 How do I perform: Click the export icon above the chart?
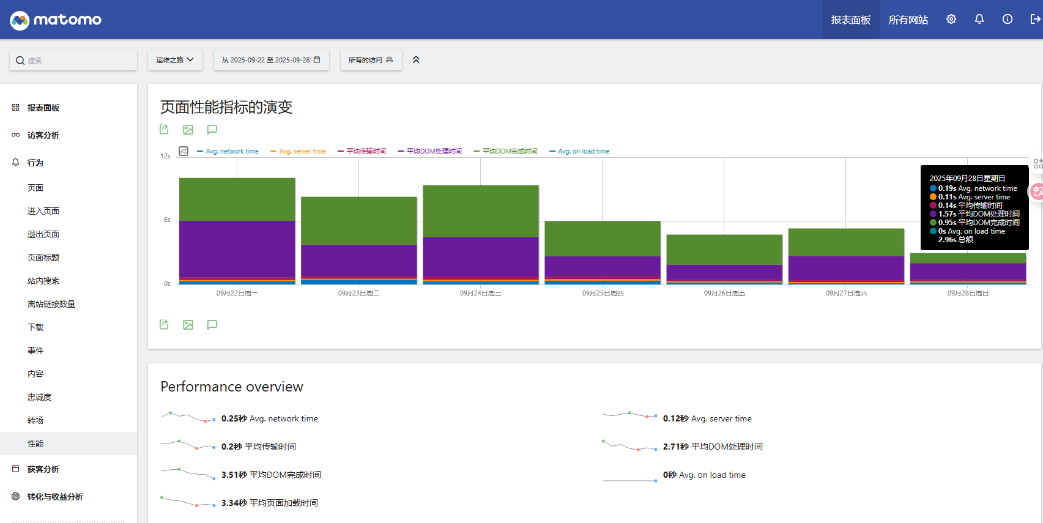164,130
